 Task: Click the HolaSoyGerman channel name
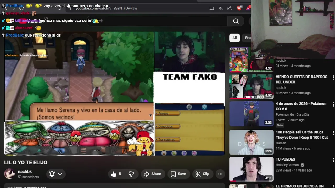pos(287,165)
